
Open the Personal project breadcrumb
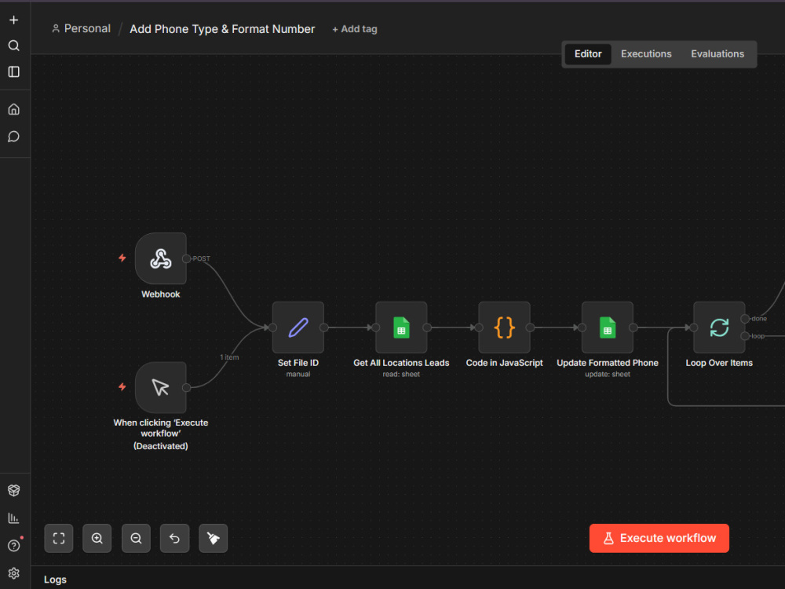click(x=81, y=28)
